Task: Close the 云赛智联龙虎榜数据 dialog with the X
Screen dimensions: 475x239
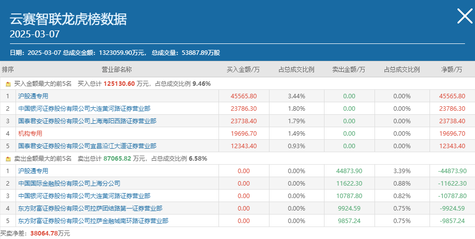Action: tap(464, 16)
